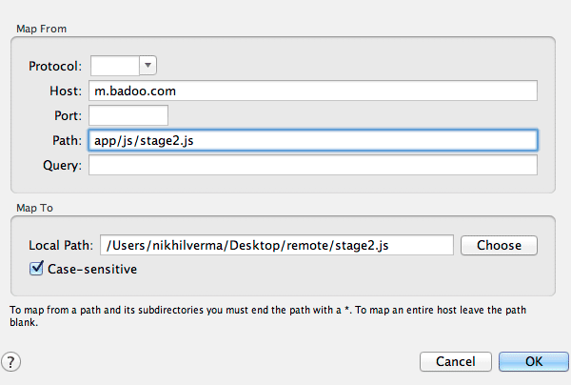The image size is (571, 385).
Task: Click the 'Protocol:' label text
Action: tap(56, 66)
